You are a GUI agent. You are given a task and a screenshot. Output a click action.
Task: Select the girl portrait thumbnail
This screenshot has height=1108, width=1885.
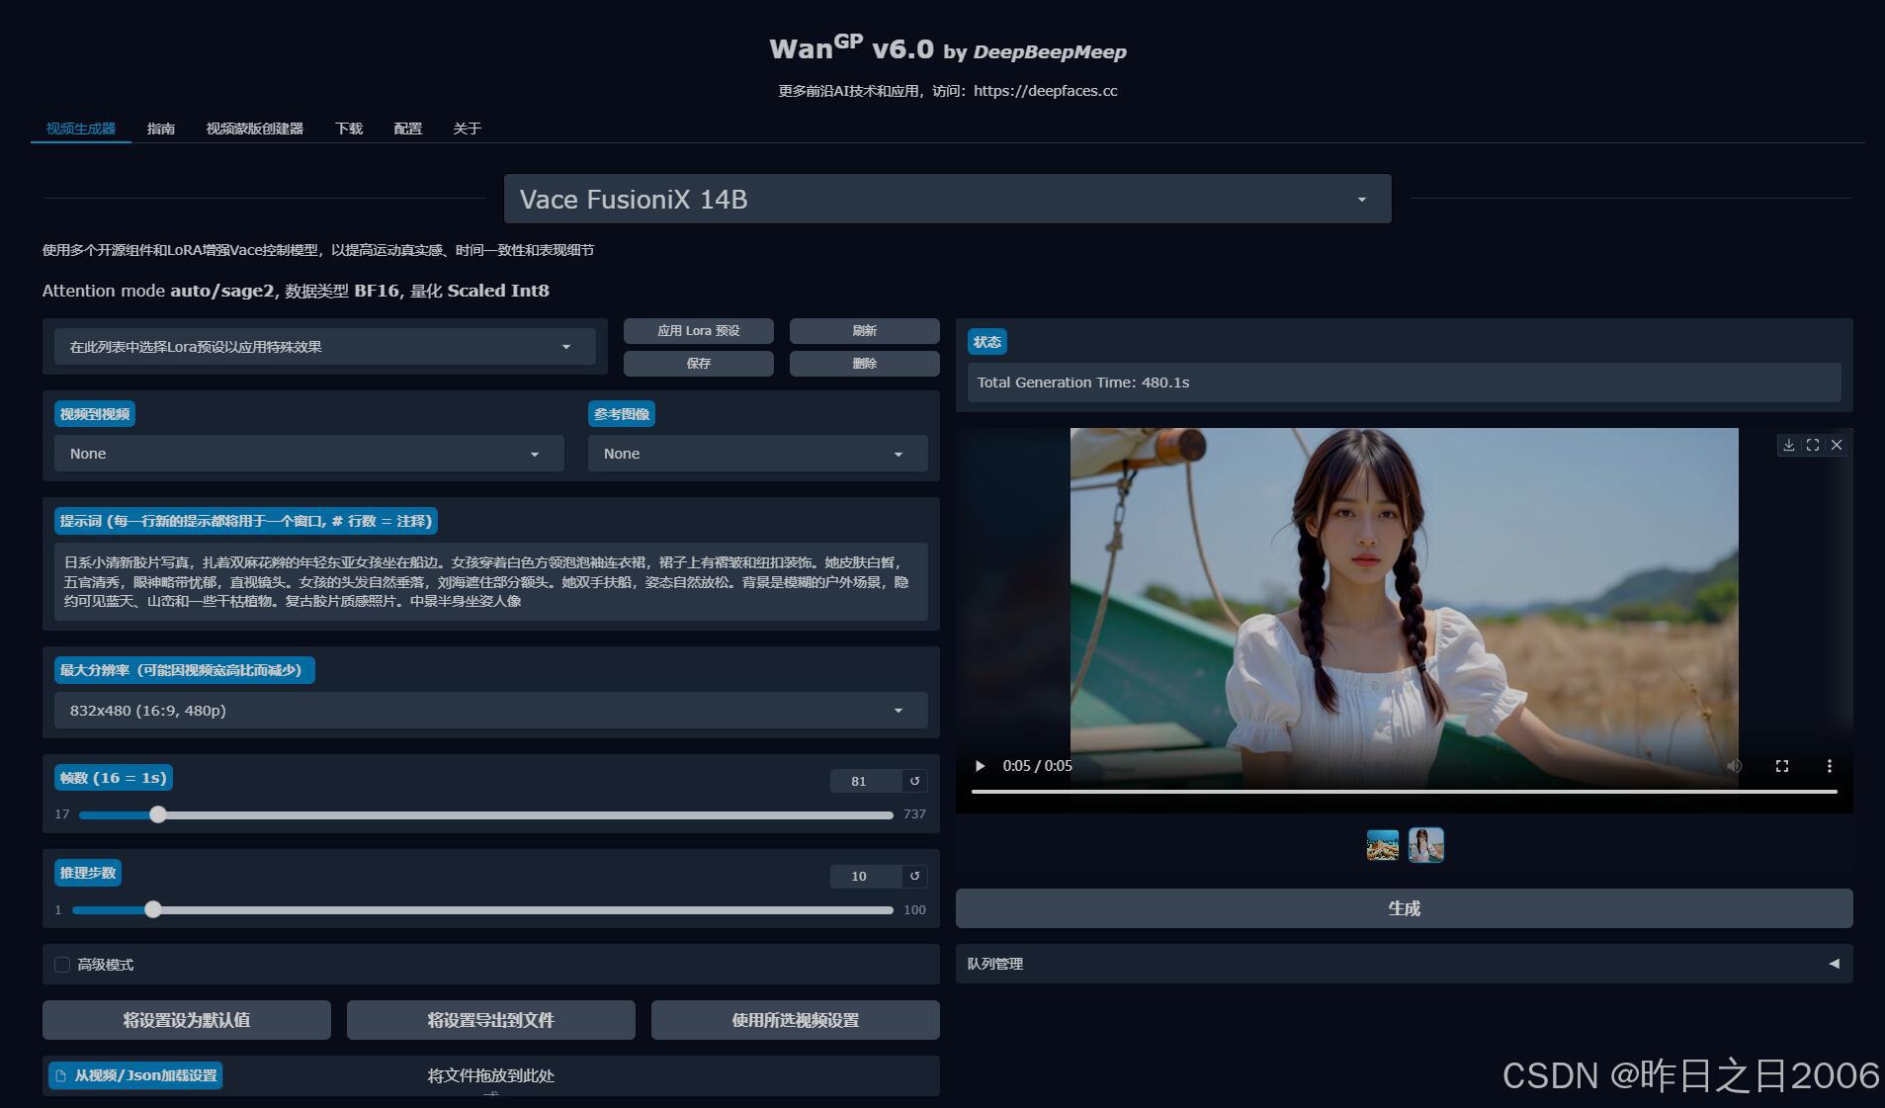pyautogui.click(x=1425, y=845)
